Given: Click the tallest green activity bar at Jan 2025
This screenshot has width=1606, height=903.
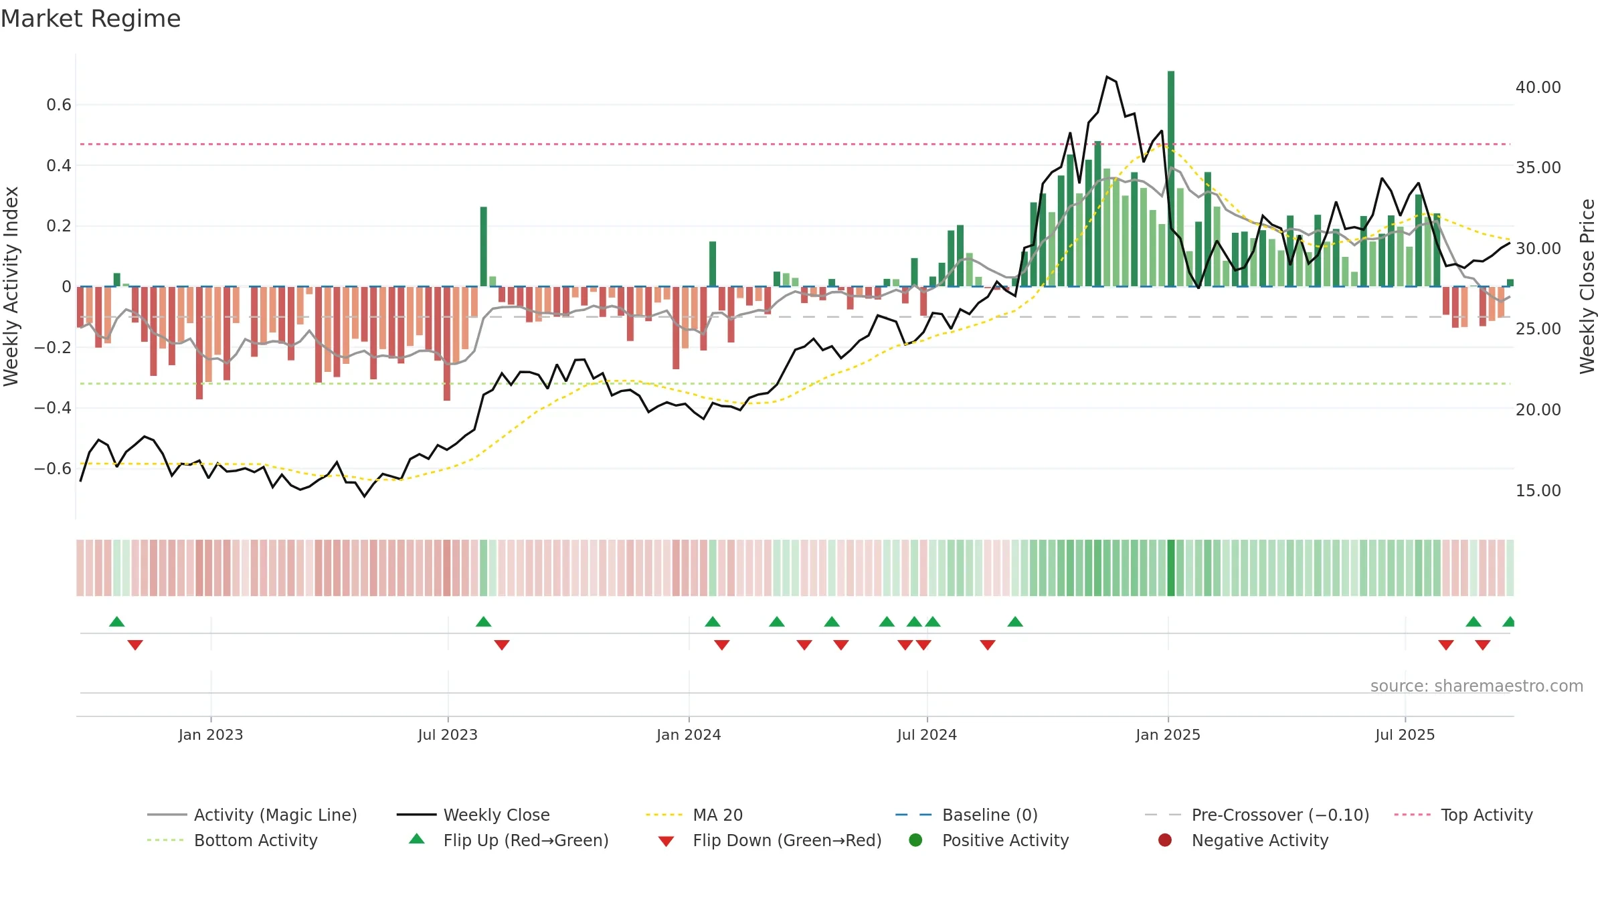Looking at the screenshot, I should (x=1171, y=179).
